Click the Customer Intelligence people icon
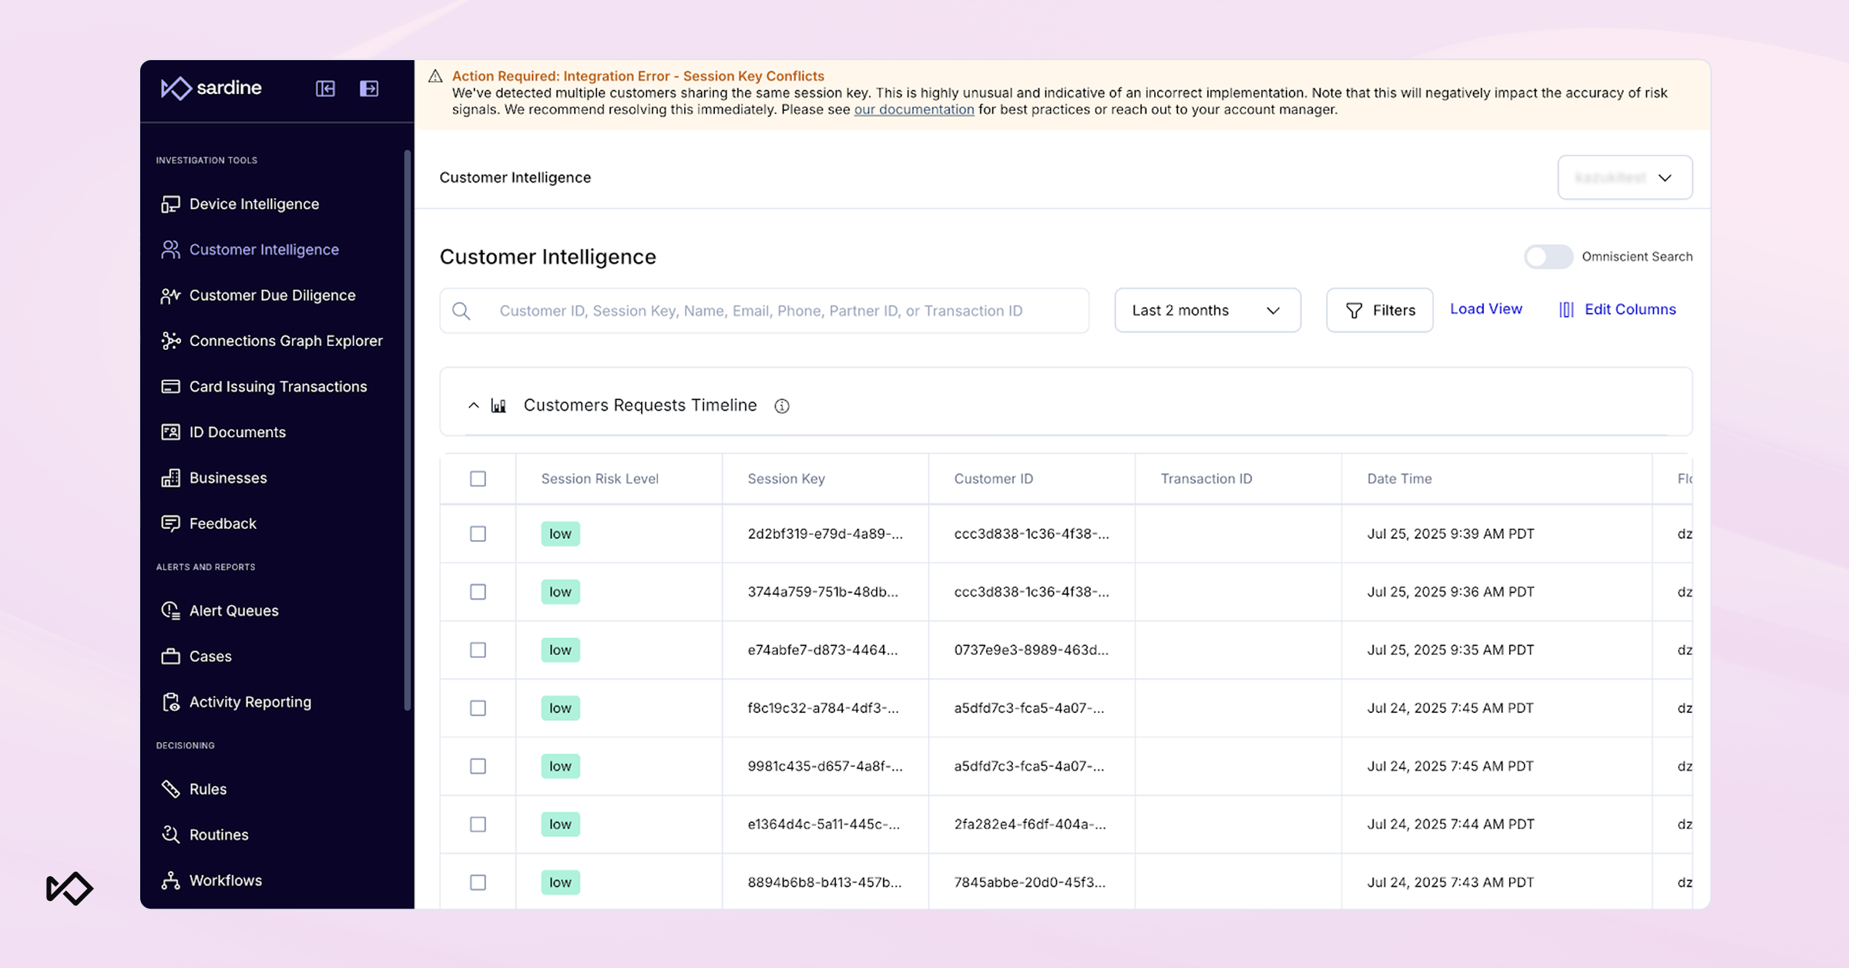1849x968 pixels. pos(170,250)
